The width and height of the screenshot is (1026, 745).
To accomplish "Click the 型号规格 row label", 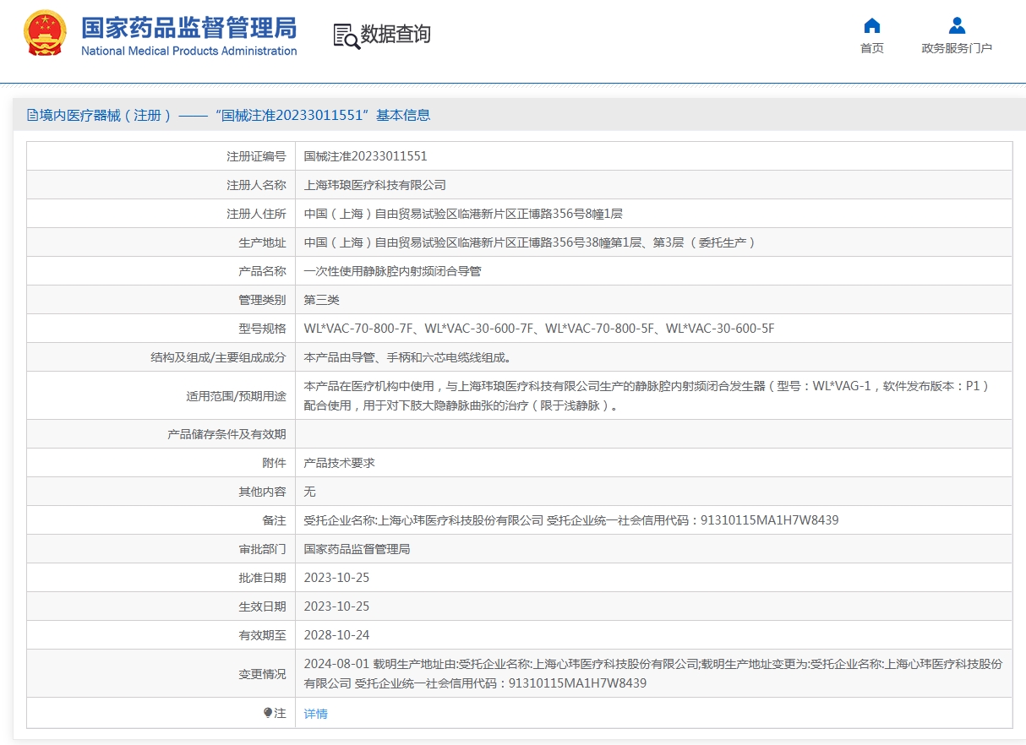I will click(262, 329).
